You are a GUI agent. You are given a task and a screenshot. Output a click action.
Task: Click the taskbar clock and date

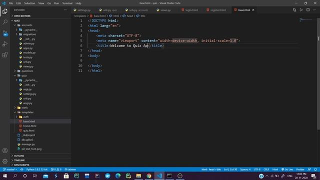coord(301,175)
